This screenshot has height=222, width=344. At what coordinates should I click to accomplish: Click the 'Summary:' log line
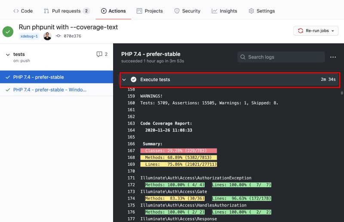pos(153,144)
